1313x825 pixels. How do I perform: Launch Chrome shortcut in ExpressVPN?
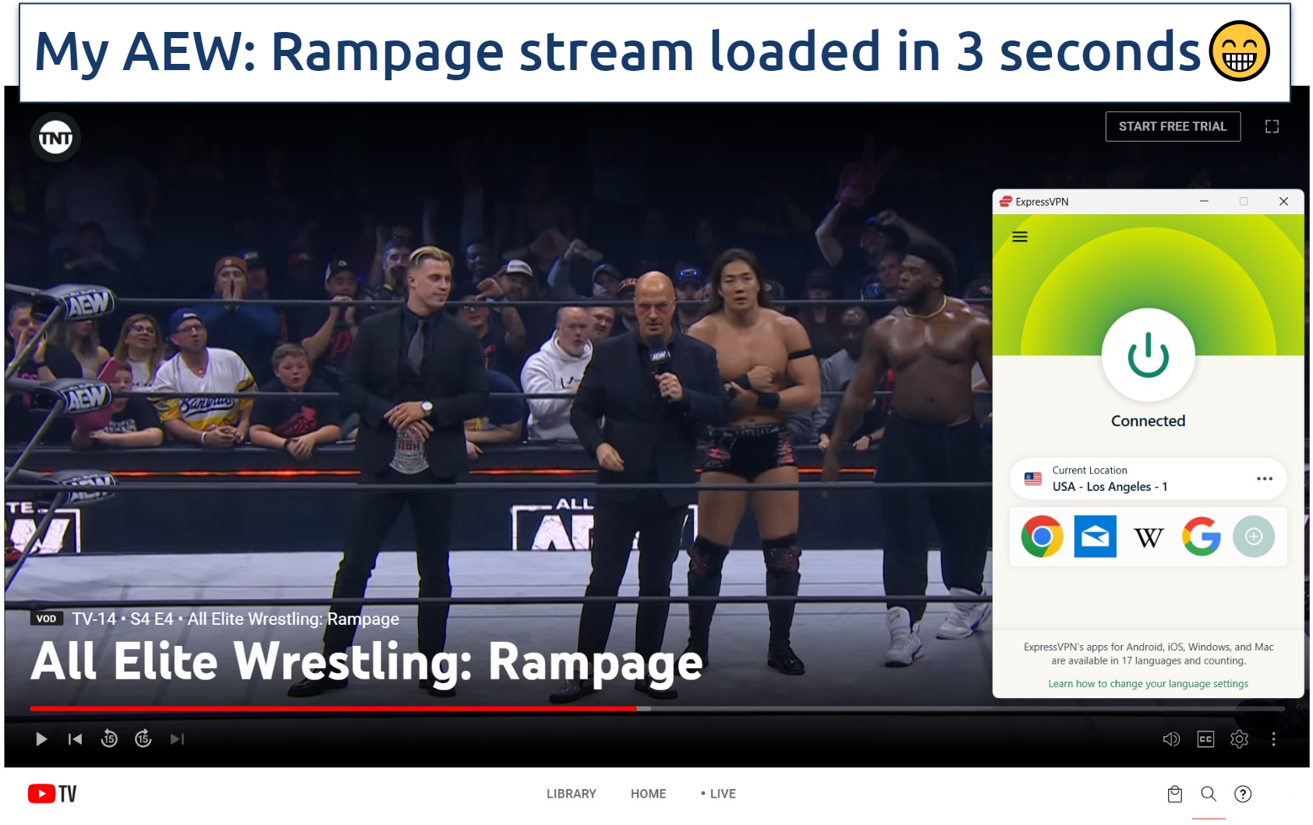(x=1042, y=537)
